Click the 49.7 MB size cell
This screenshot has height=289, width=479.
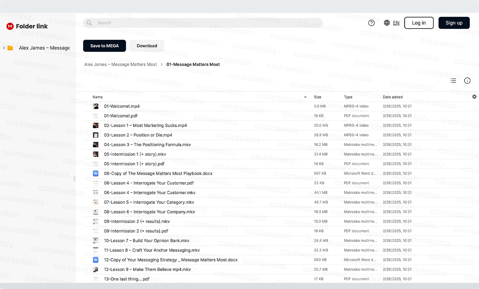(x=321, y=202)
